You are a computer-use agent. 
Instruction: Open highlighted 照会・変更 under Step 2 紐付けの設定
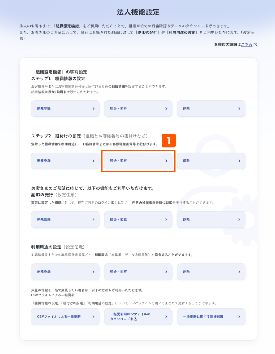(x=138, y=161)
